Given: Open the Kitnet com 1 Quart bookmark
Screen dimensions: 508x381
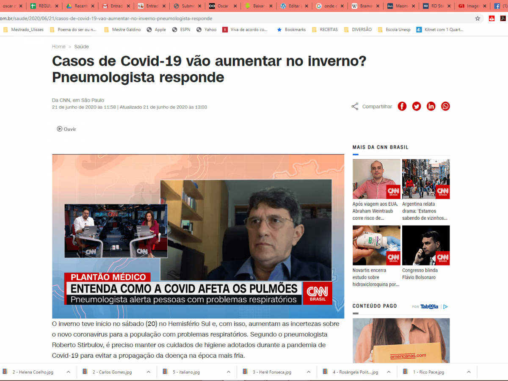Looking at the screenshot, I should coord(440,30).
